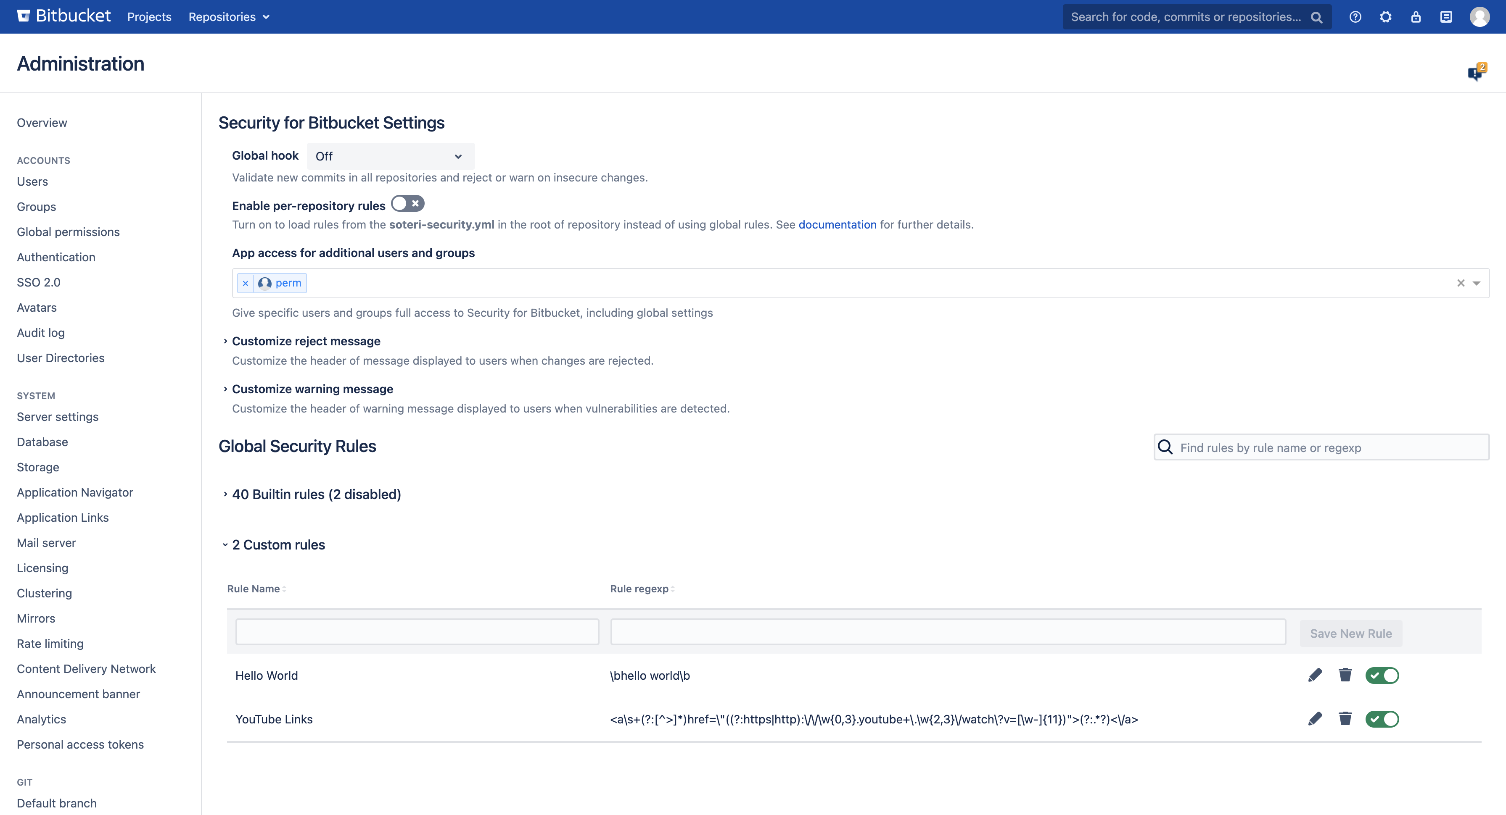This screenshot has width=1506, height=815.
Task: Expand Customize reject message section
Action: tap(306, 341)
